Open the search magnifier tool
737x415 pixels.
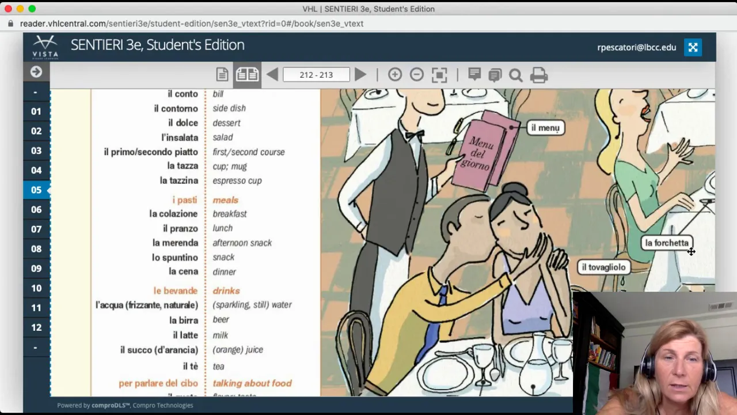[516, 75]
